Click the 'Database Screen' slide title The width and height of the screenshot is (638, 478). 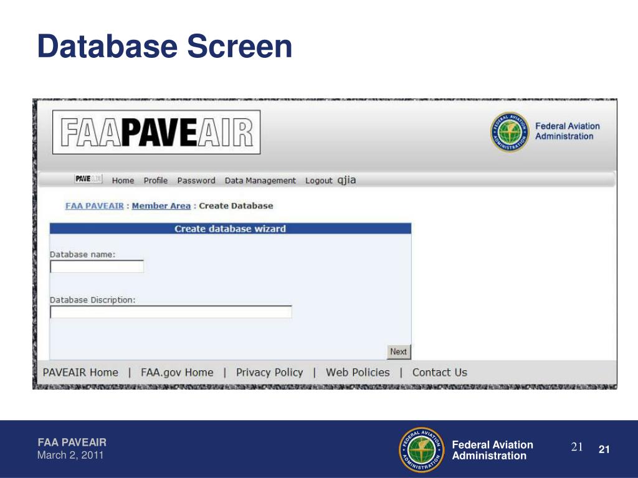[x=164, y=46]
